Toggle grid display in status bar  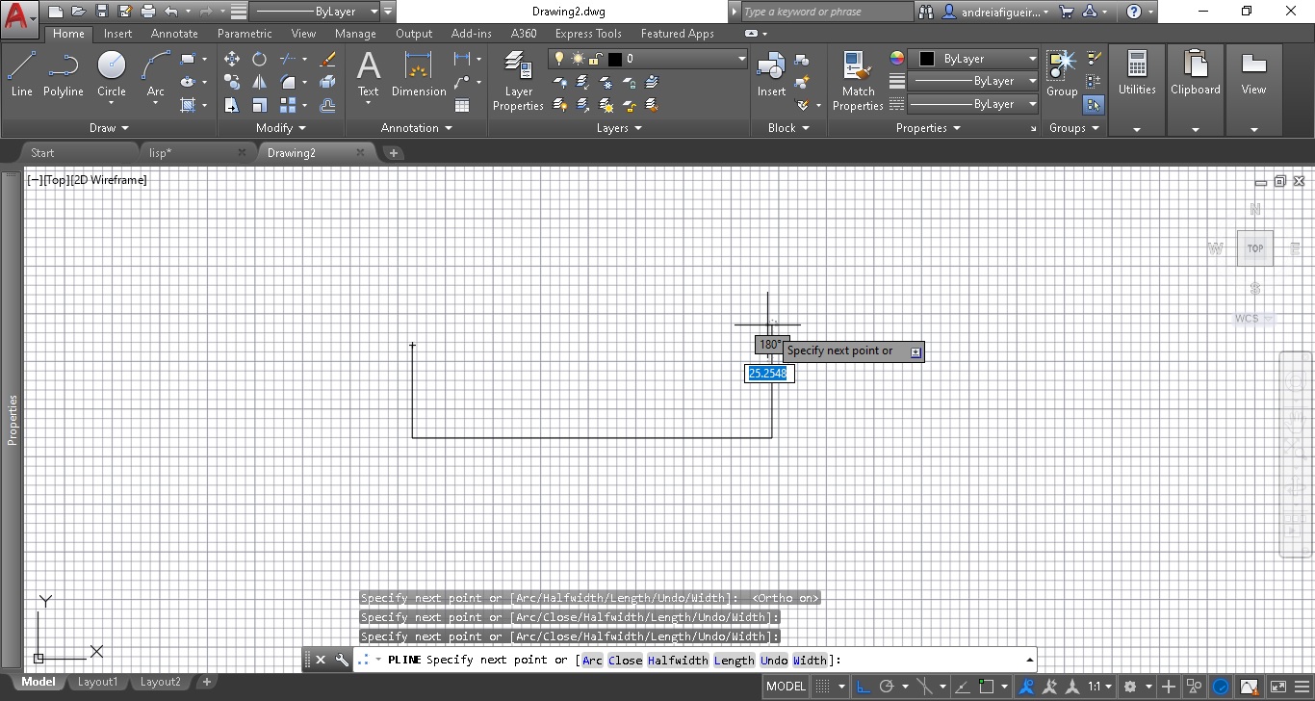(822, 687)
